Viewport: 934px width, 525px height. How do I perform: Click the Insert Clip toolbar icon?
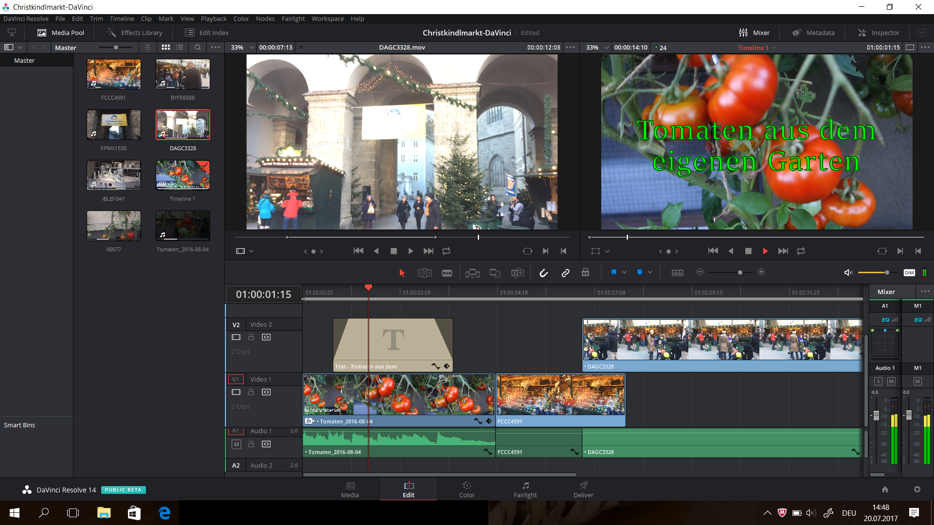coord(472,273)
